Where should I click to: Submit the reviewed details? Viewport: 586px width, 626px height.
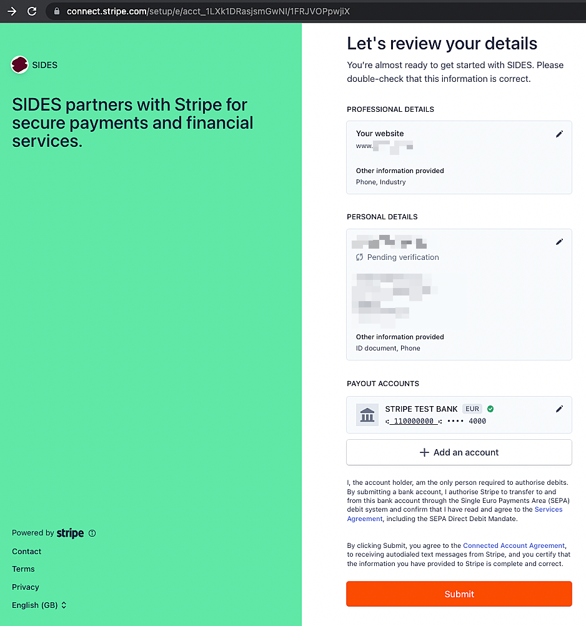(x=459, y=594)
